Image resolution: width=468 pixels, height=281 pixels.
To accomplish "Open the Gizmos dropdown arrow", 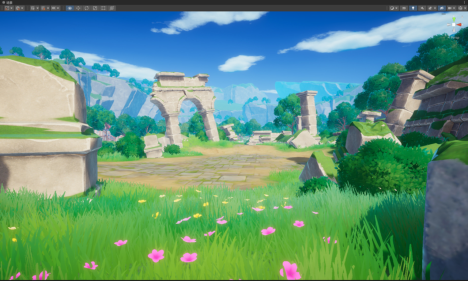I will click(x=465, y=8).
